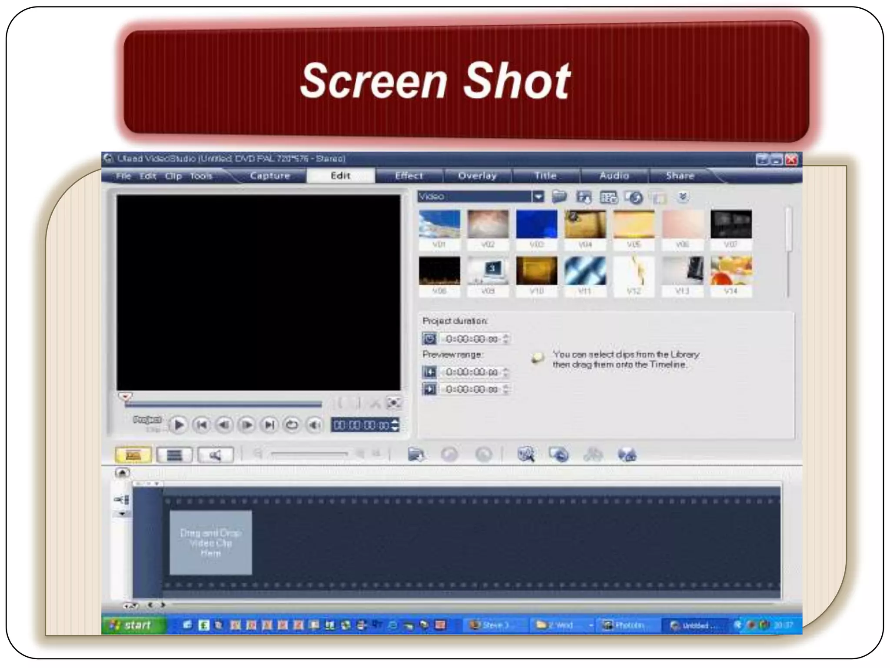
Task: Click the Windows start button
Action: tap(133, 625)
